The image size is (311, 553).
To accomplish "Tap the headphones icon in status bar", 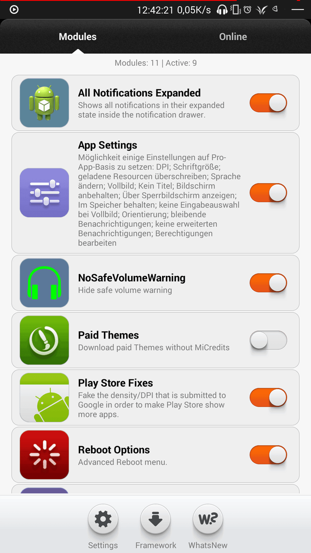I will click(x=222, y=10).
